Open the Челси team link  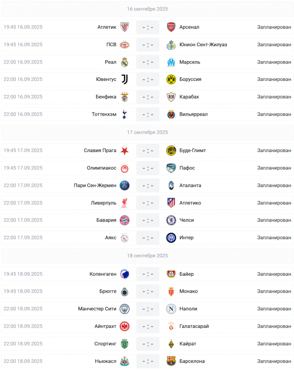[x=186, y=220]
